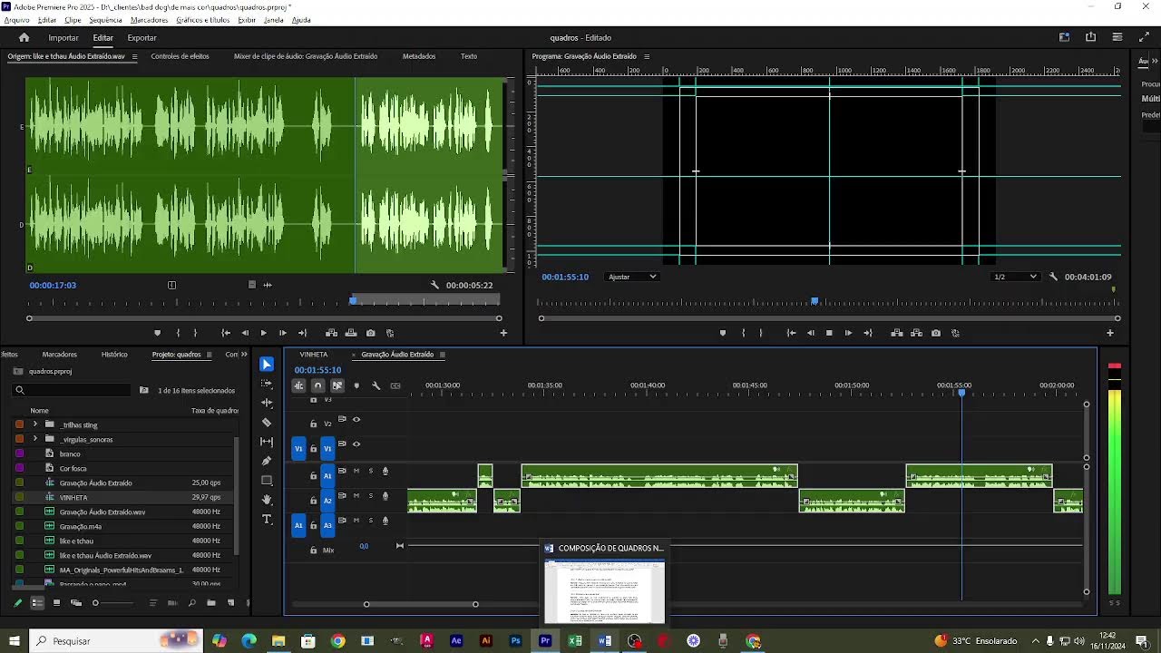Open Project quadros panel menu
Screen dimensions: 1161x653
209,355
